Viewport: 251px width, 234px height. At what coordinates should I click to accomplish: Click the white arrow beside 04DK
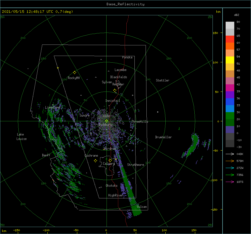[230, 154]
